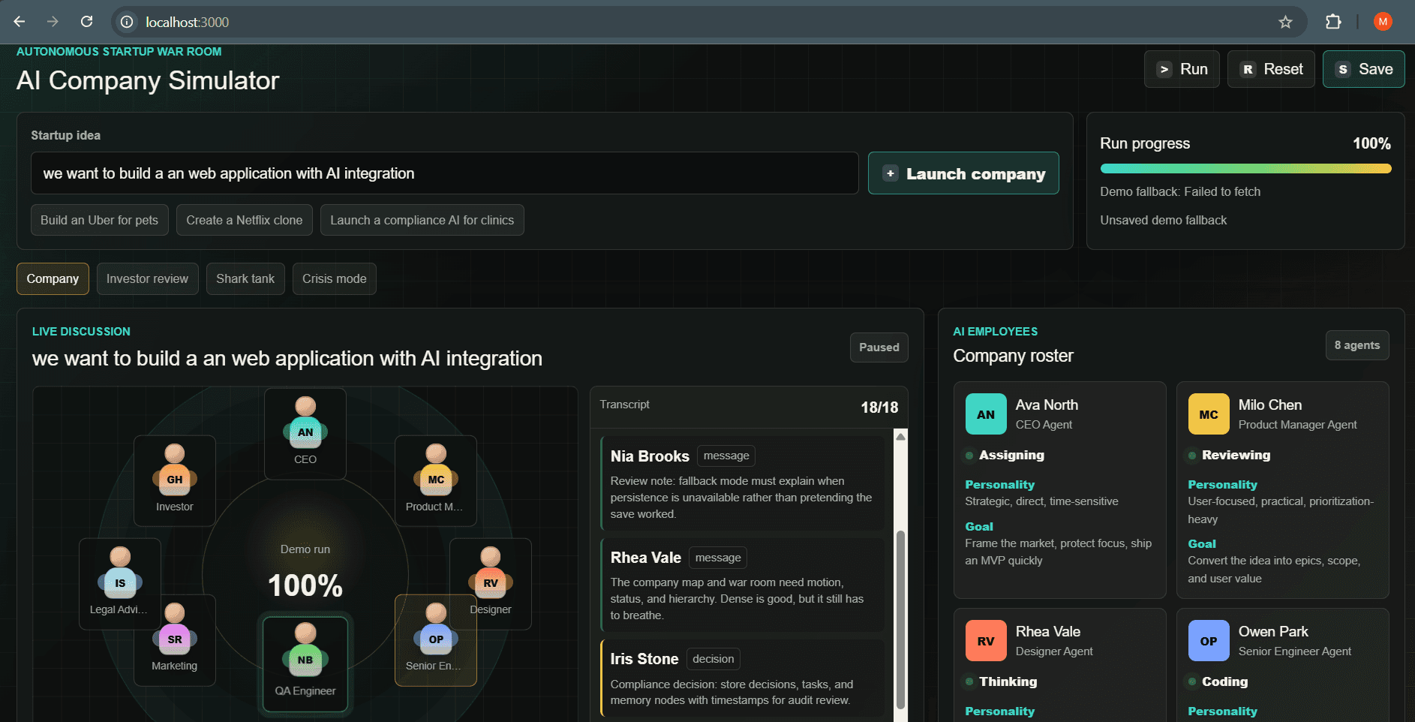Click the message tag beside Rhea Vale
This screenshot has height=722, width=1415.
[x=717, y=558]
